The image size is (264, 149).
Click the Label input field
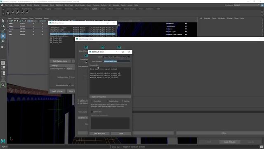point(116,57)
